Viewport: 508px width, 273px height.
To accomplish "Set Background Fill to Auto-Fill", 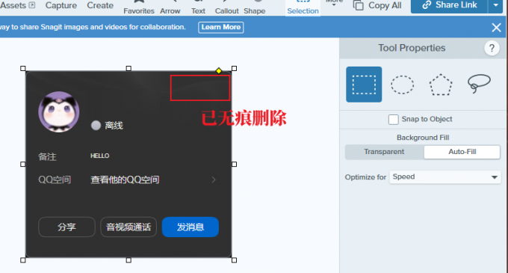I will tap(462, 152).
